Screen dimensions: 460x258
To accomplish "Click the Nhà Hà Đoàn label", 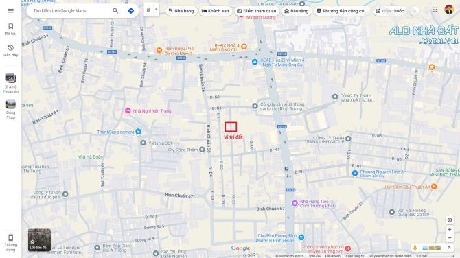I will coord(90,157).
